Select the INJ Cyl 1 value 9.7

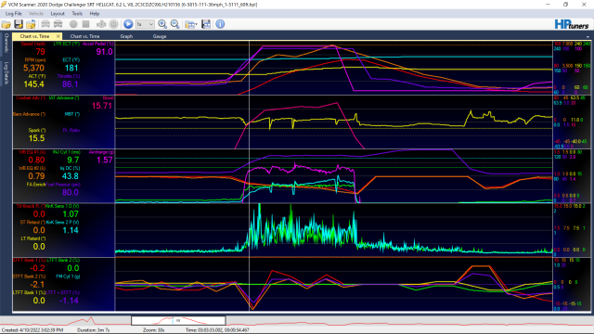click(72, 160)
